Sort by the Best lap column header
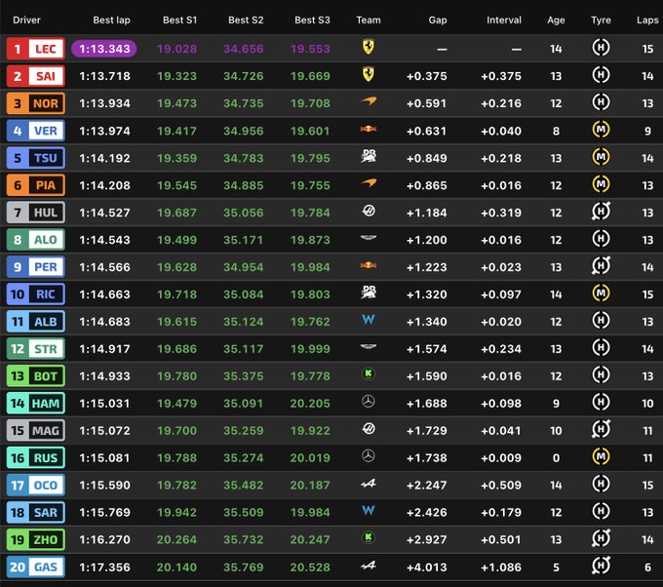 (111, 20)
